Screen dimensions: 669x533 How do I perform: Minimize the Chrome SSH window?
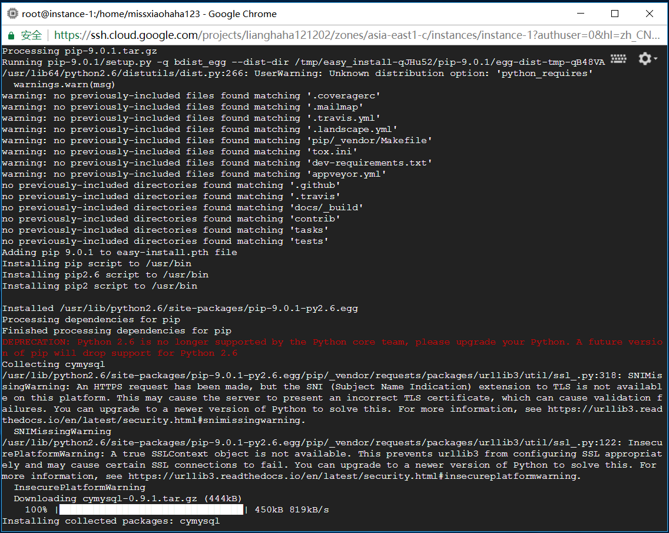click(x=581, y=14)
